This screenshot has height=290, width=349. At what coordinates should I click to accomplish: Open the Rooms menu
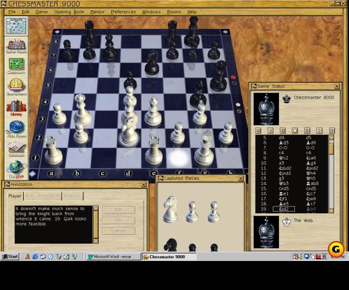click(174, 12)
